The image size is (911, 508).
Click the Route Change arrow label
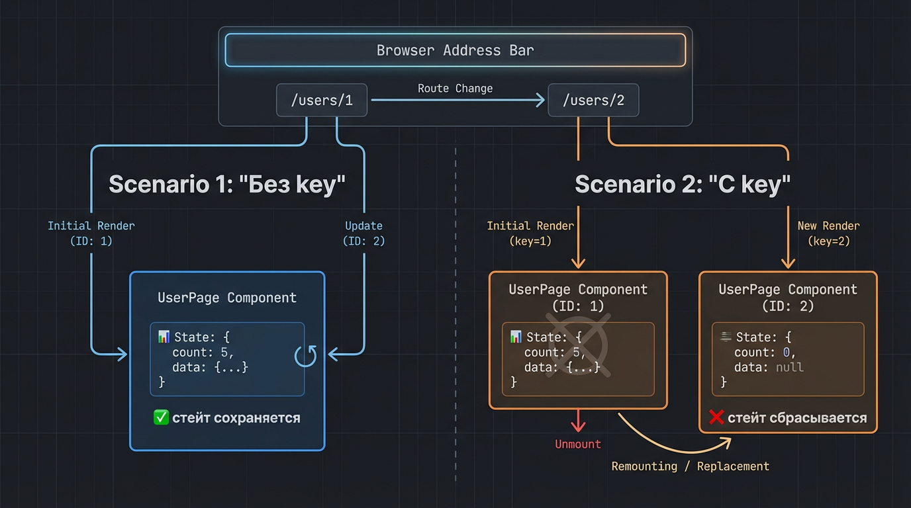[x=455, y=88]
